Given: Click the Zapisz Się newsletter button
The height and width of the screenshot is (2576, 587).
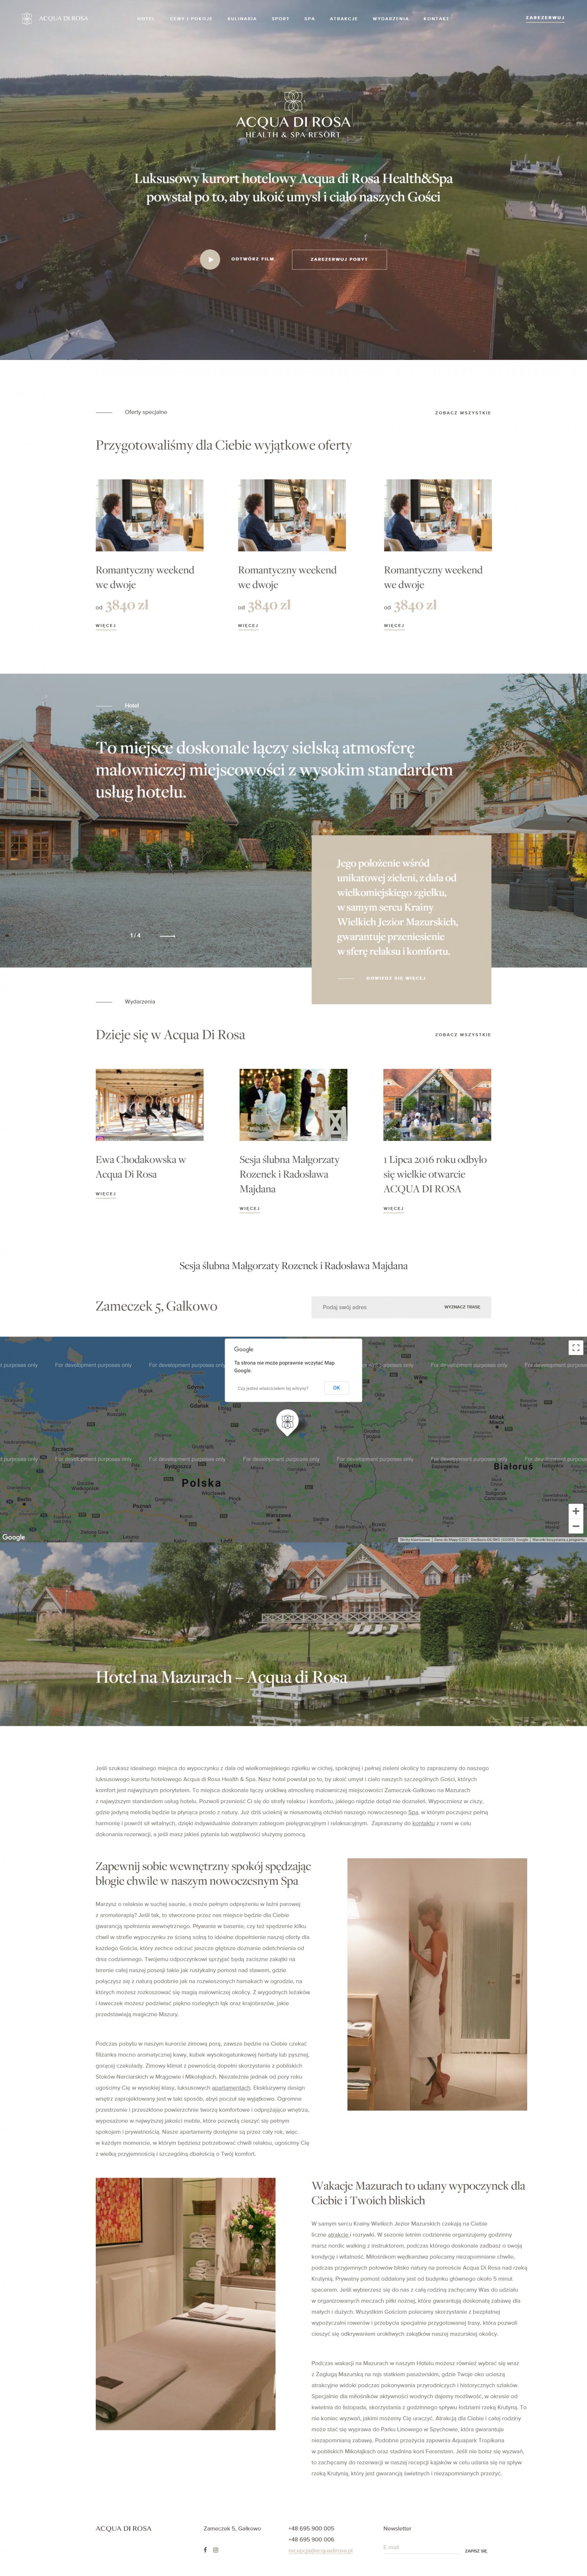Looking at the screenshot, I should [x=476, y=2551].
